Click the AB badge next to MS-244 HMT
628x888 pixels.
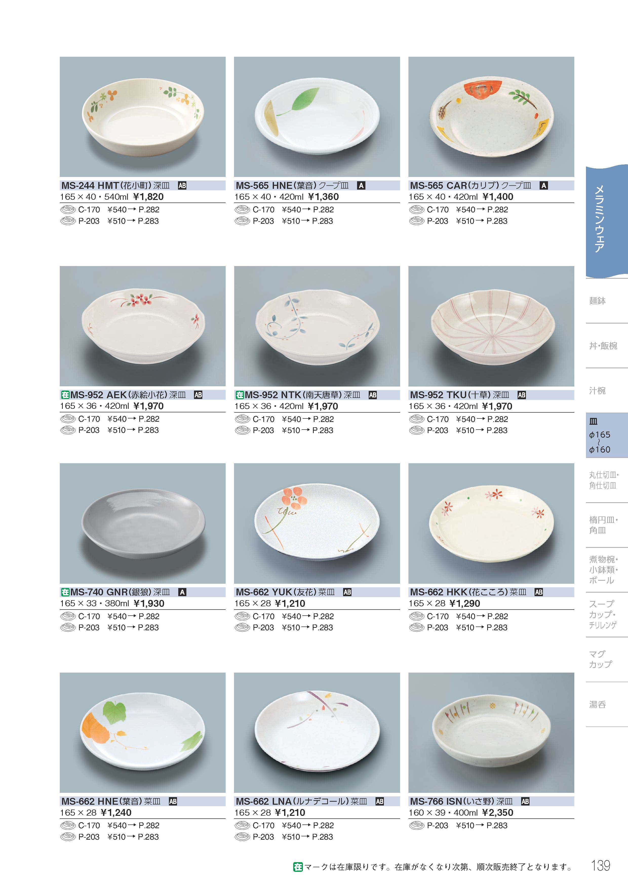pos(182,186)
